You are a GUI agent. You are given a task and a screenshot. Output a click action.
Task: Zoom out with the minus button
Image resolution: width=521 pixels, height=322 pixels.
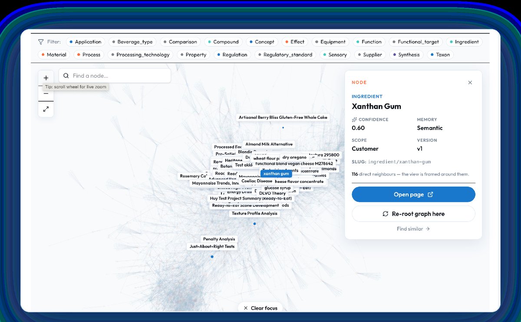tap(46, 94)
